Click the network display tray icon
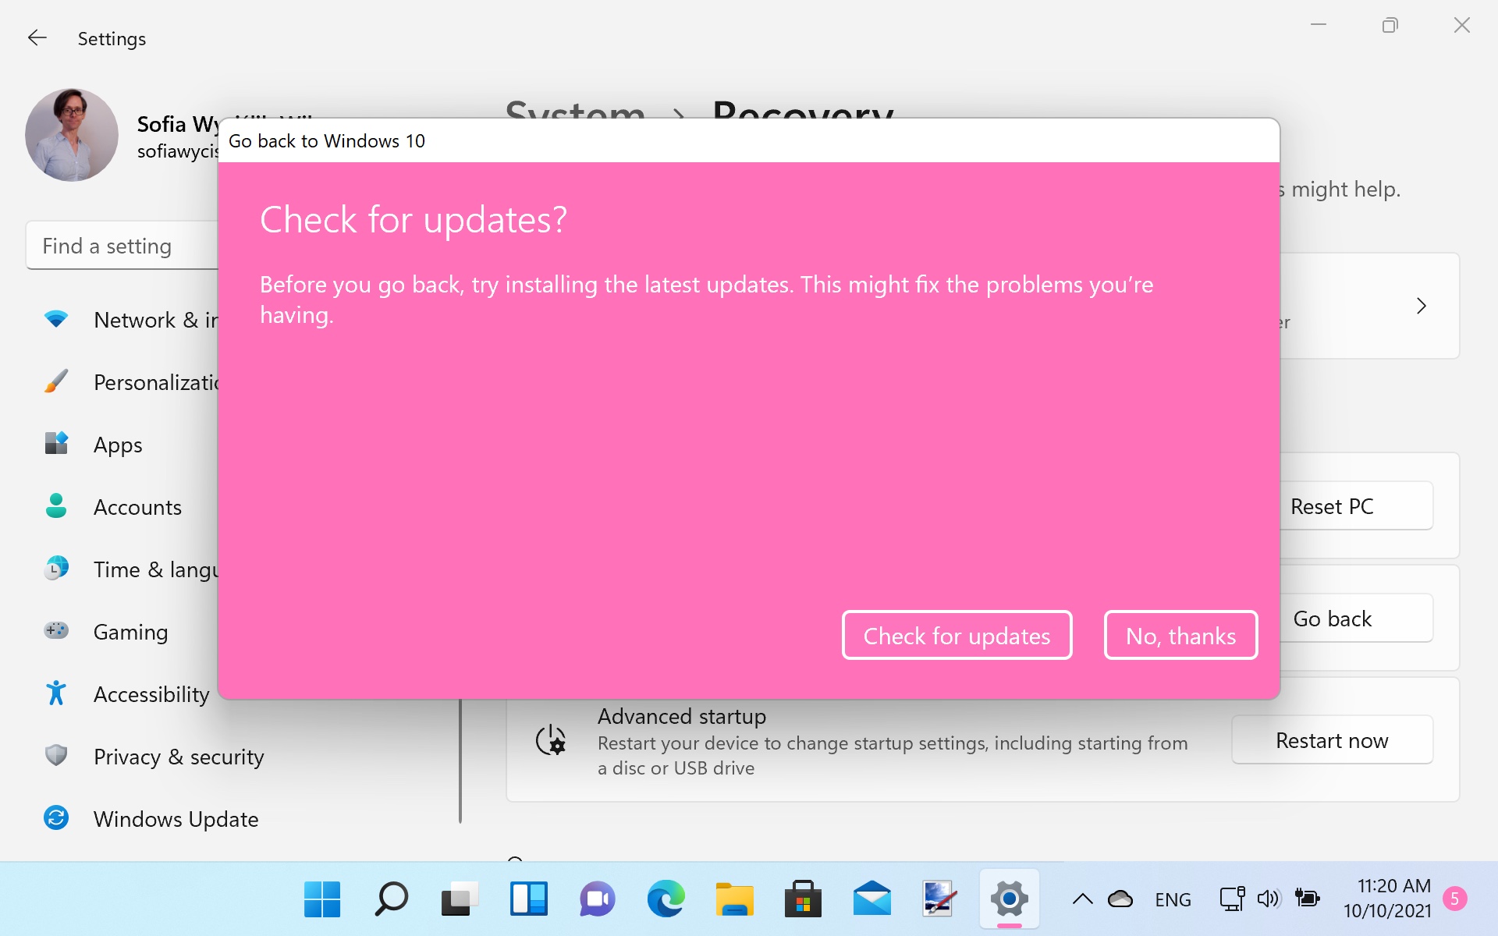This screenshot has height=936, width=1498. point(1232,899)
